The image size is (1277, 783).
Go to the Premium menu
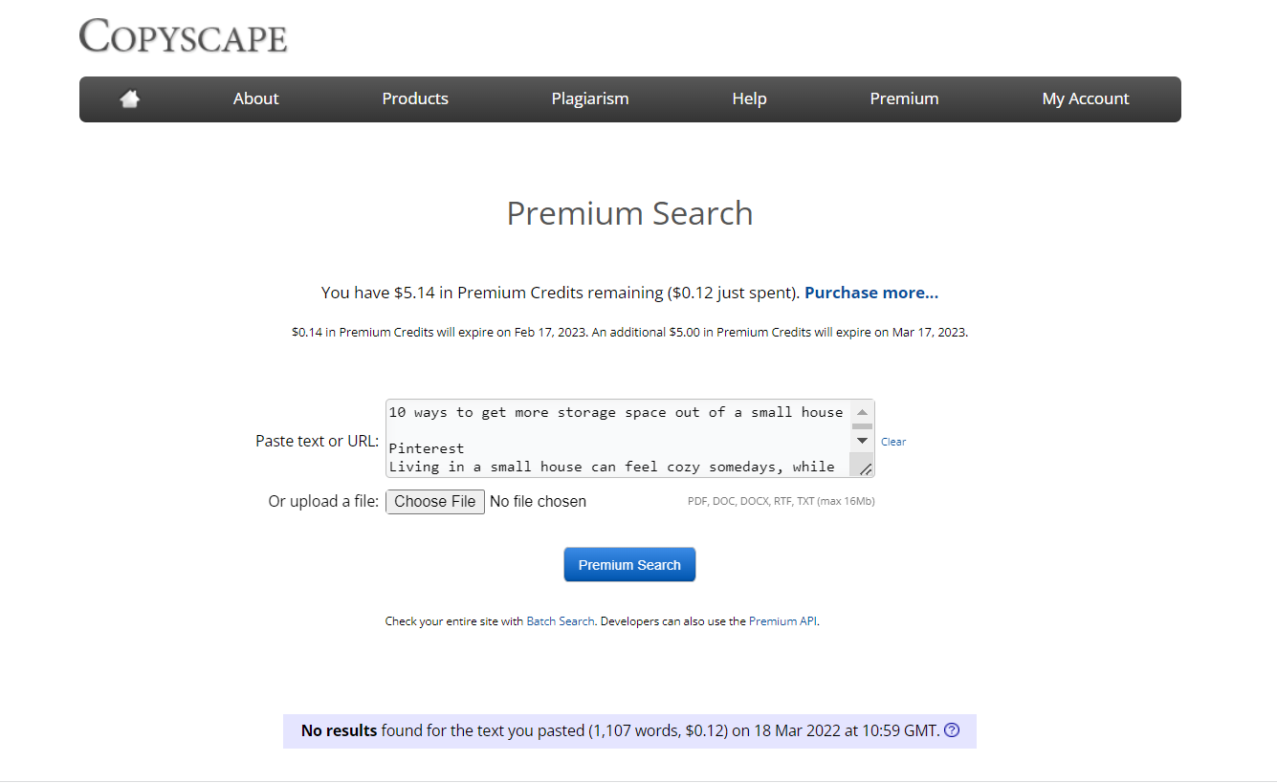tap(904, 98)
